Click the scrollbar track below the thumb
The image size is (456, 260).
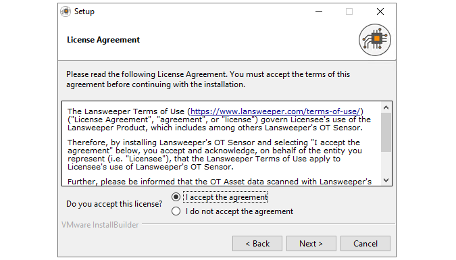tap(386, 163)
